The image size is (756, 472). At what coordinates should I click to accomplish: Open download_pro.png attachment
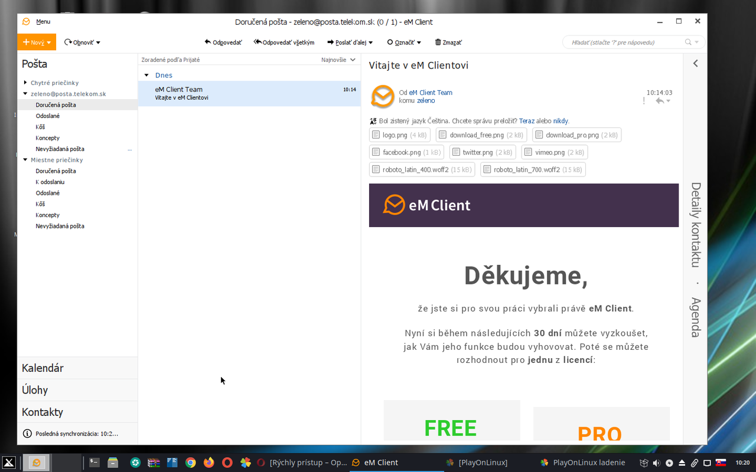tap(576, 135)
